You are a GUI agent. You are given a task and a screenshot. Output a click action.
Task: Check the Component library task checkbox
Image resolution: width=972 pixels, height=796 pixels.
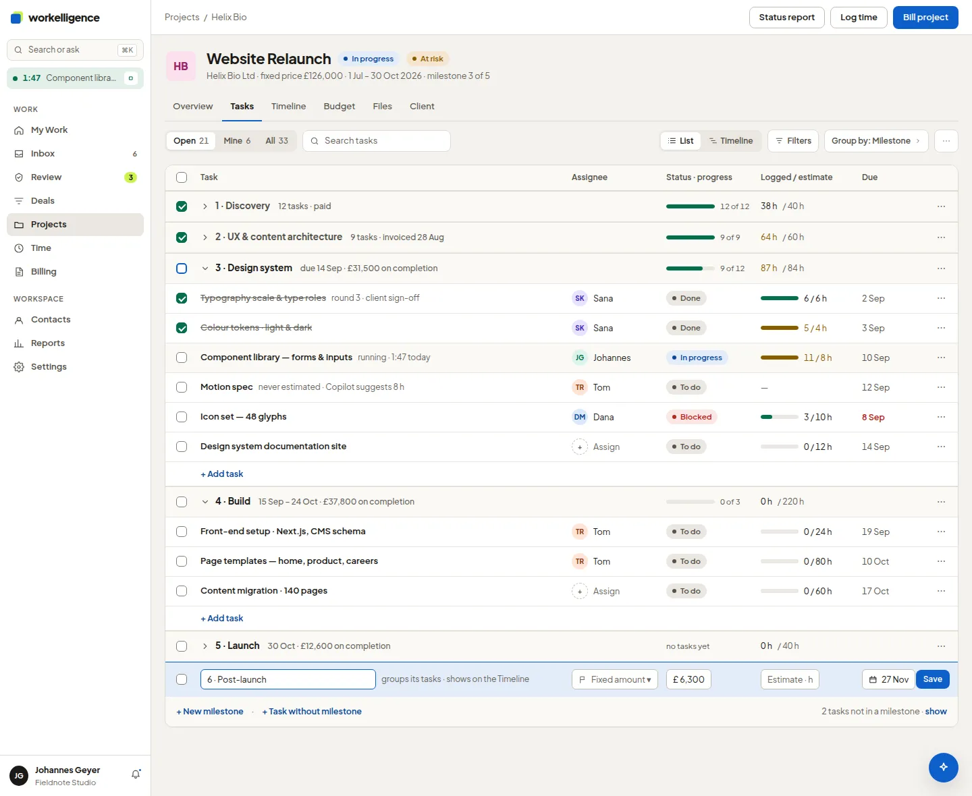182,358
